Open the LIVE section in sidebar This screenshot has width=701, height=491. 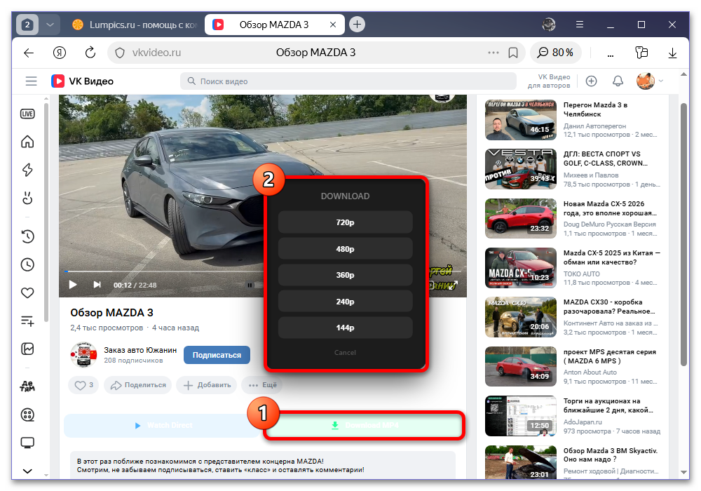coord(27,114)
